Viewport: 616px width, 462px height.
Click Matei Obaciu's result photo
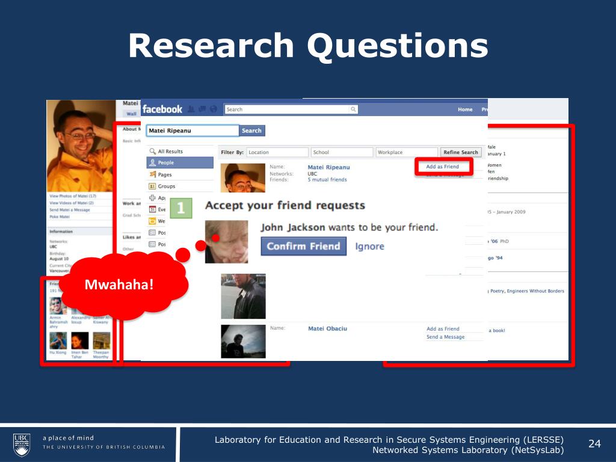point(243,342)
